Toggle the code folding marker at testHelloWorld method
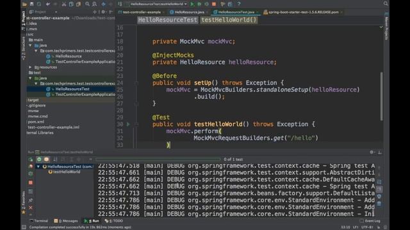The height and width of the screenshot is (230, 410). (136, 125)
